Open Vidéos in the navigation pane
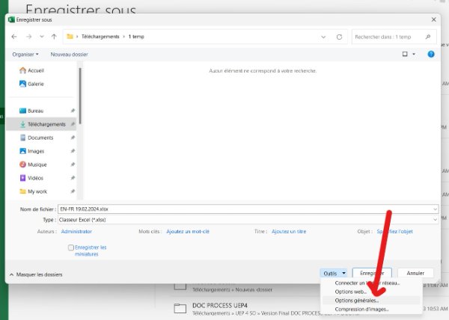Viewport: 449px width, 320px height. coord(31,178)
